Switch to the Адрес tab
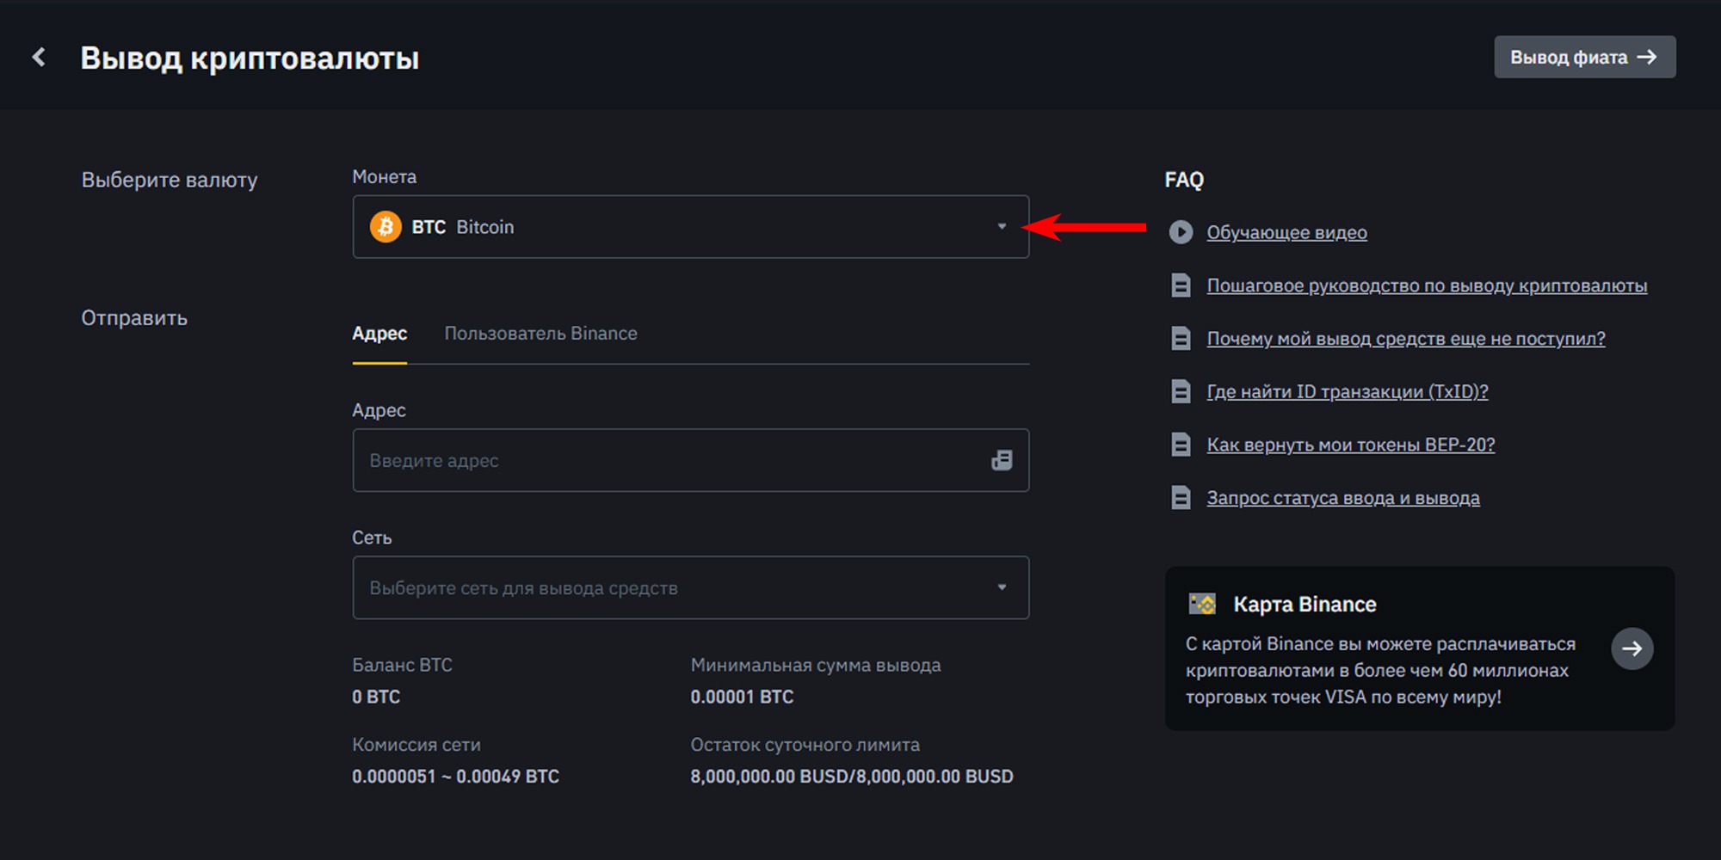 coord(379,334)
